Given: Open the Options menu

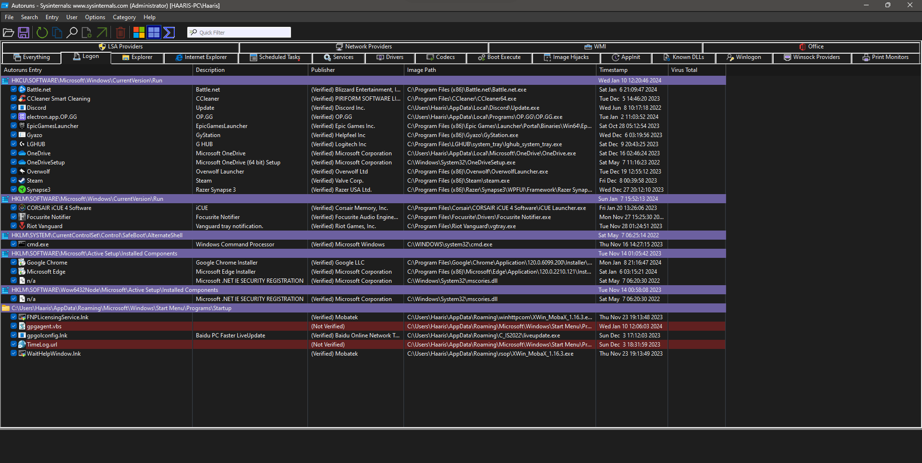Looking at the screenshot, I should click(x=95, y=17).
